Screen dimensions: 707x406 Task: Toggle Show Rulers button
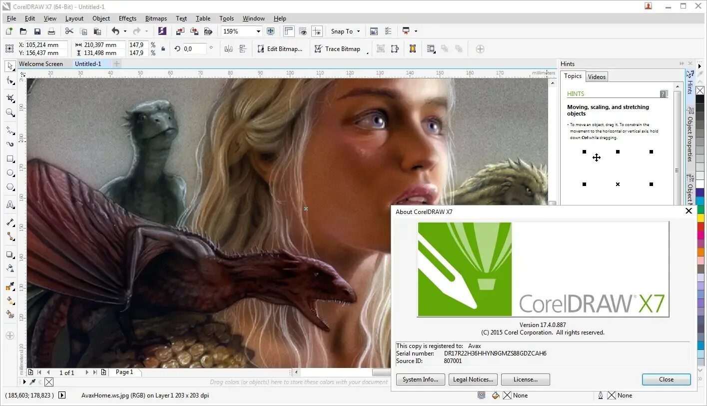click(289, 31)
